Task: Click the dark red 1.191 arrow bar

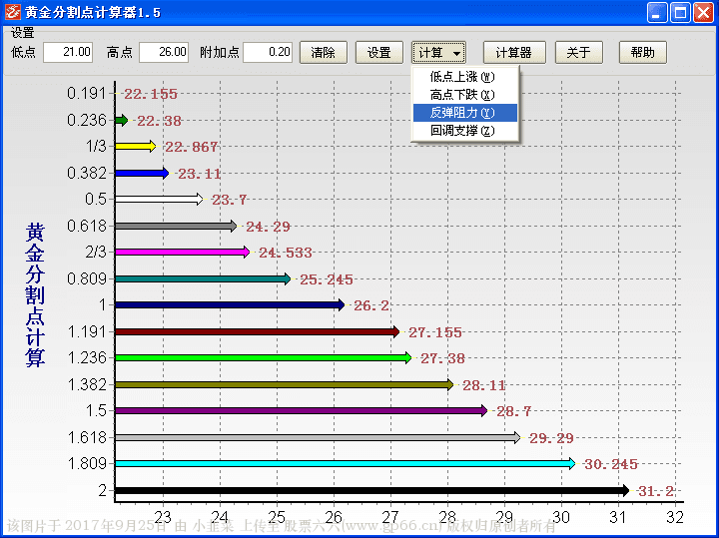Action: (x=258, y=331)
